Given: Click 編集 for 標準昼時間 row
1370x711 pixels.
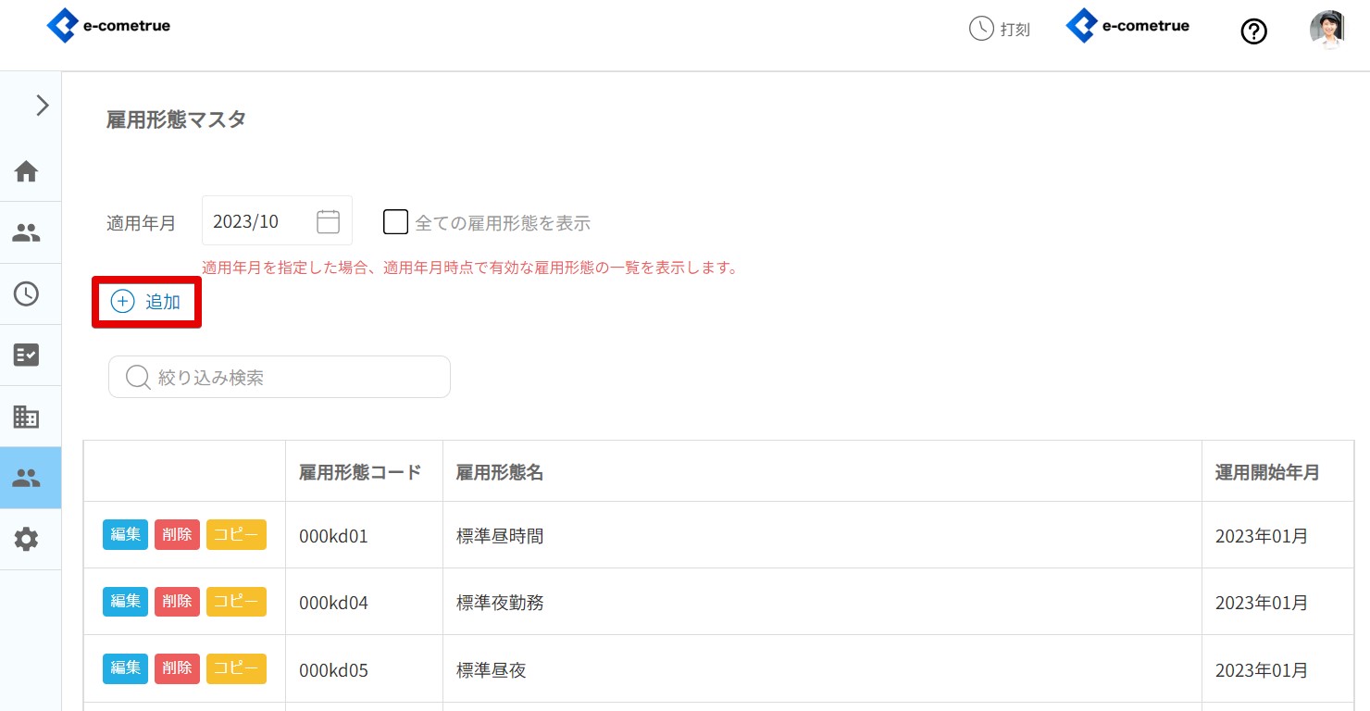Looking at the screenshot, I should pos(125,535).
